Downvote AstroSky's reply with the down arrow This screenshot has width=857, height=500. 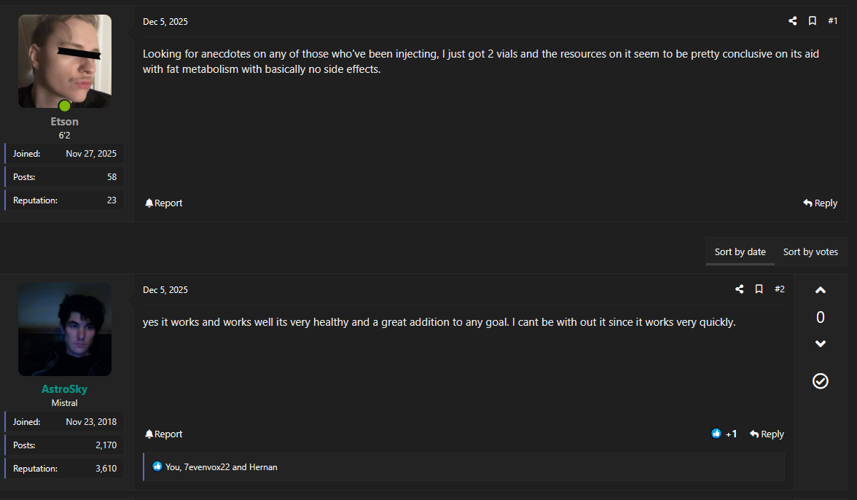click(x=821, y=344)
